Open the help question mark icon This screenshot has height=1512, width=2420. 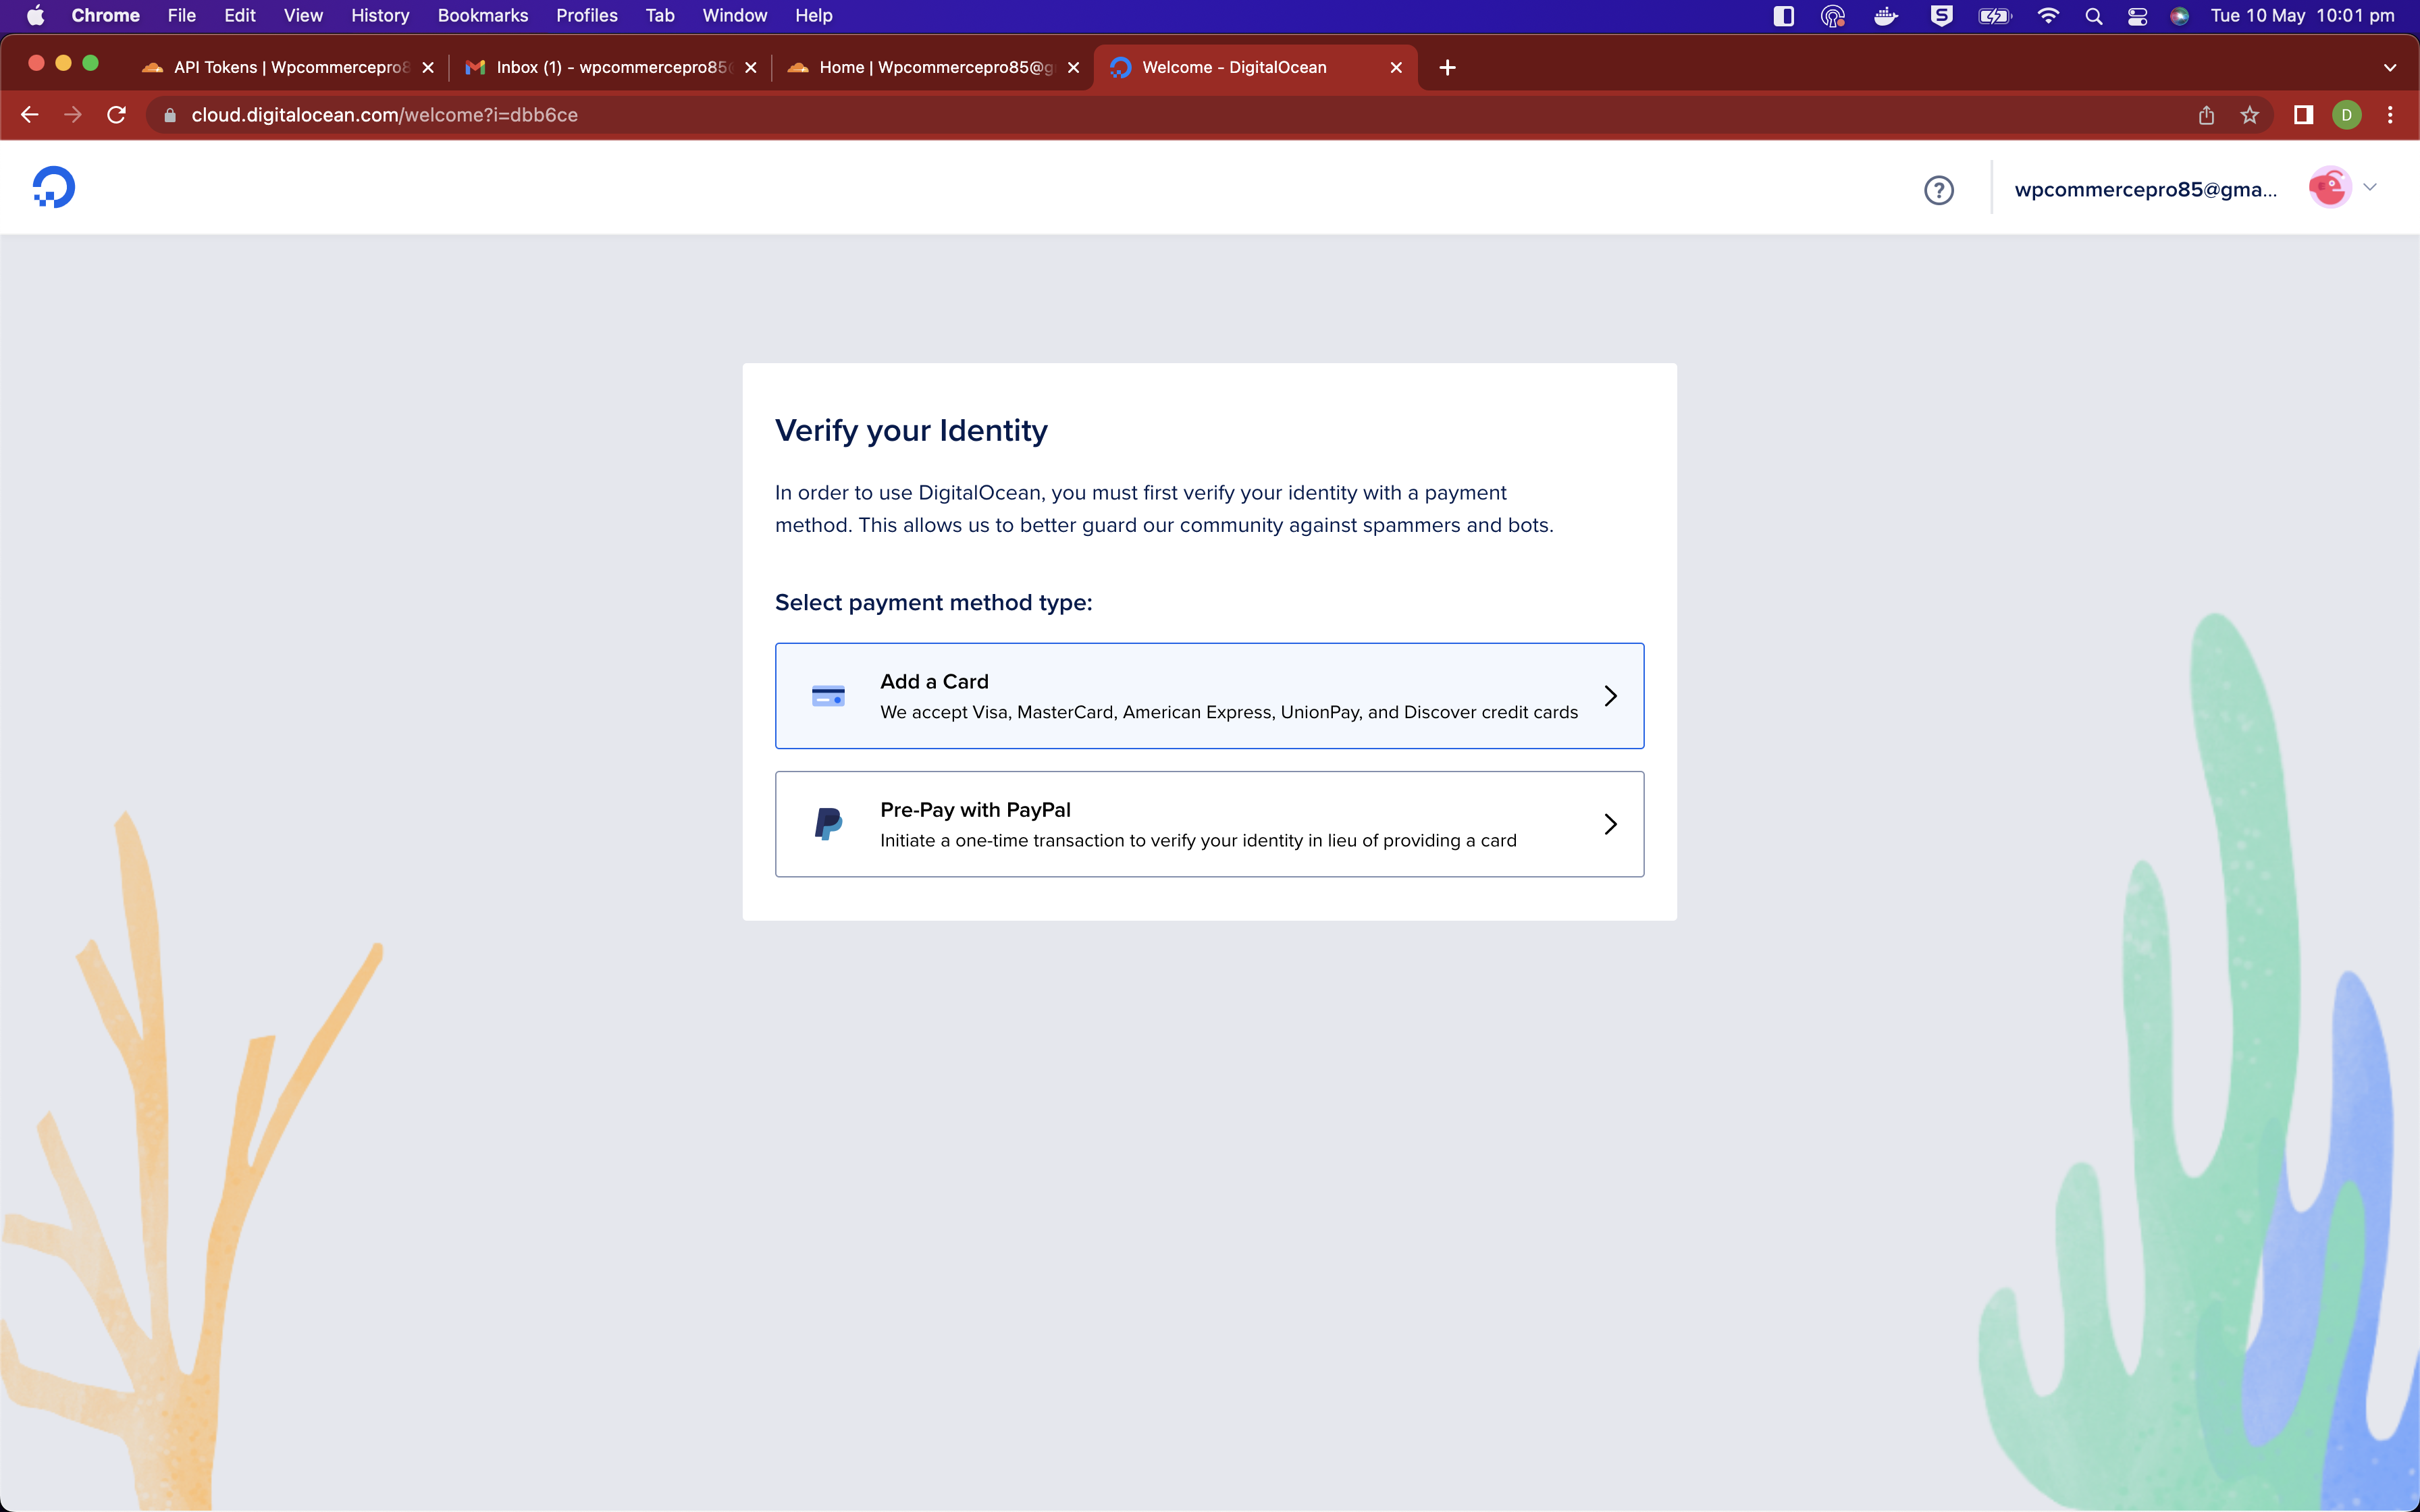tap(1938, 190)
